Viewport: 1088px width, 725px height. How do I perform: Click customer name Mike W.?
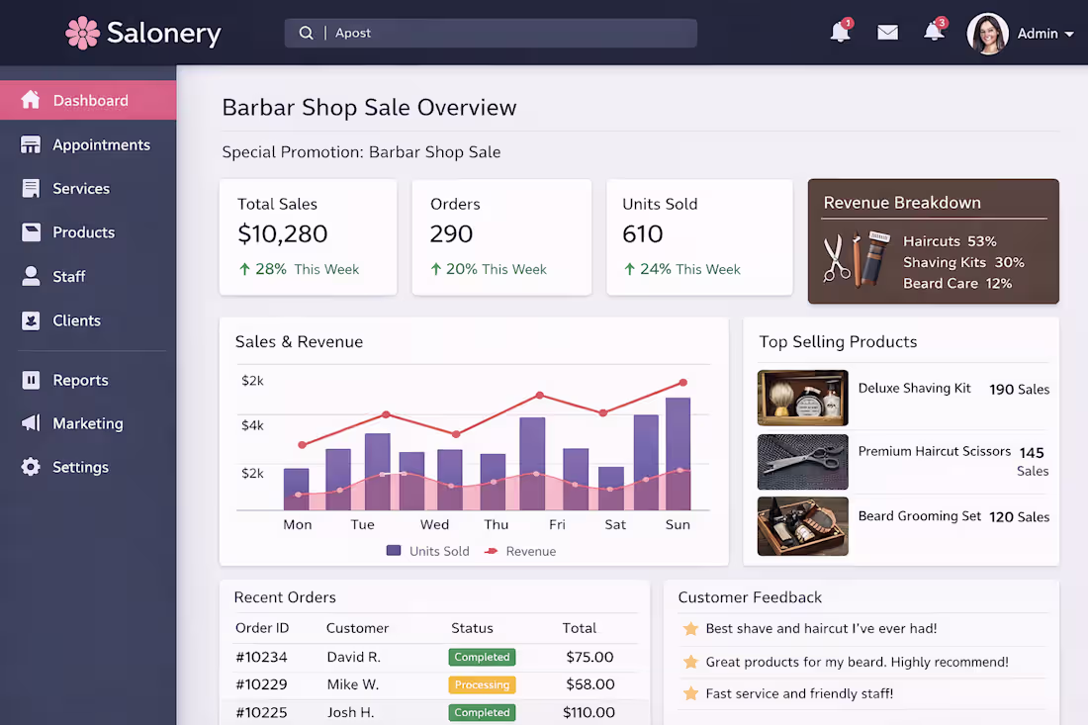coord(352,684)
